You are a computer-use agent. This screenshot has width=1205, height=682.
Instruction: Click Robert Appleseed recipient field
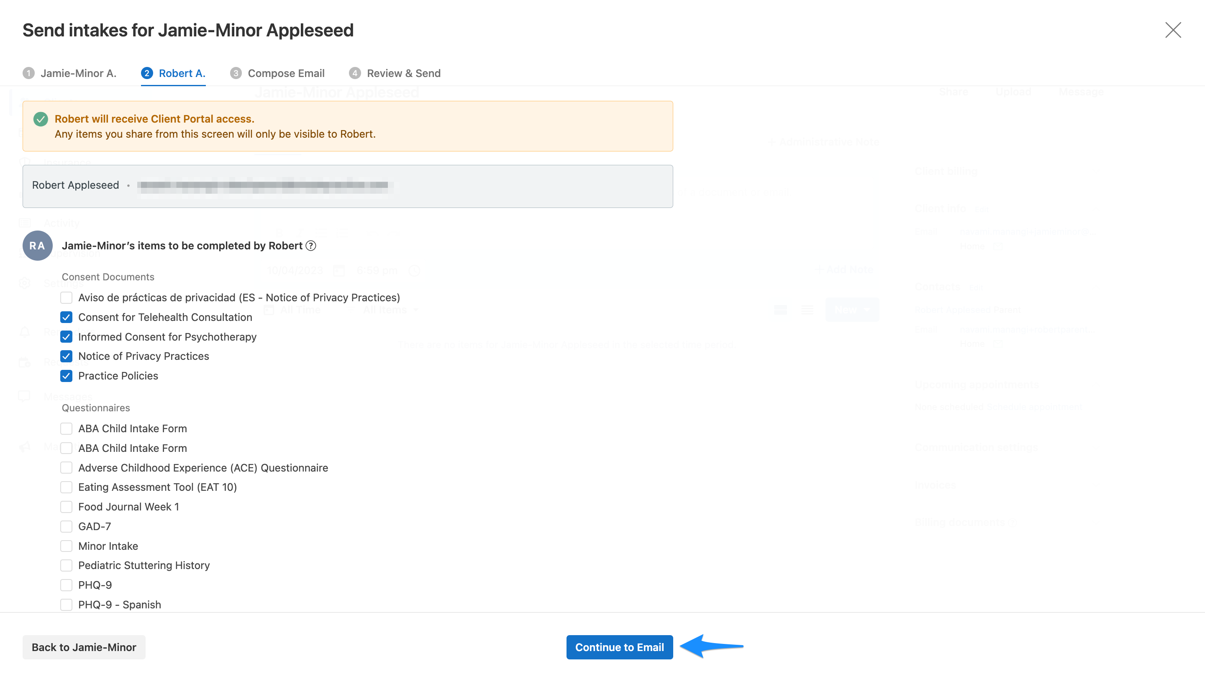pyautogui.click(x=348, y=186)
